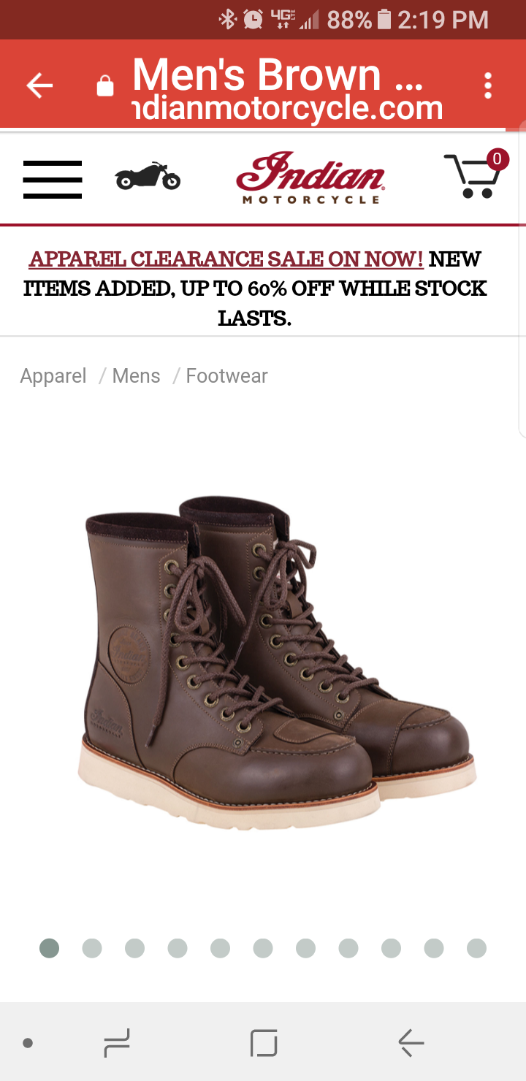Select the sixth image carousel dot

point(263,948)
